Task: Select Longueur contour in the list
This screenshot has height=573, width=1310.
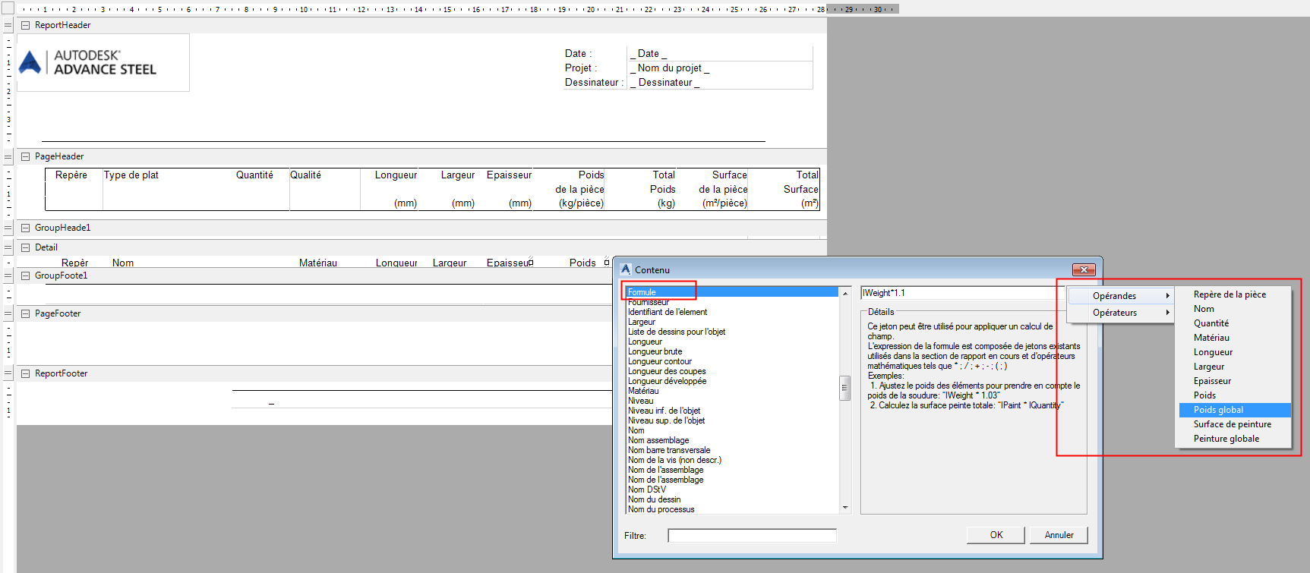Action: [731, 361]
